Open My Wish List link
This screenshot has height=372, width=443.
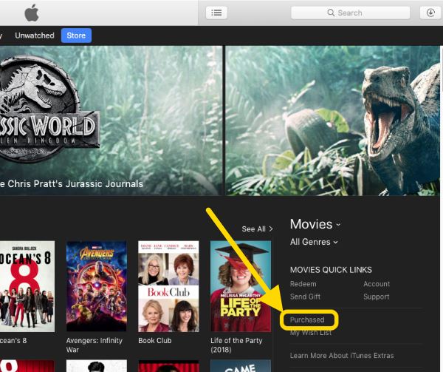311,333
